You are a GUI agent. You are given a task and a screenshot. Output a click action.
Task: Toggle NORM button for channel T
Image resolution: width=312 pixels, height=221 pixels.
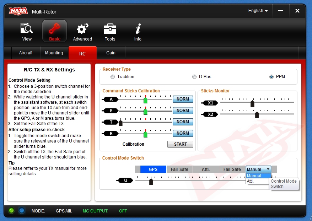click(x=183, y=122)
